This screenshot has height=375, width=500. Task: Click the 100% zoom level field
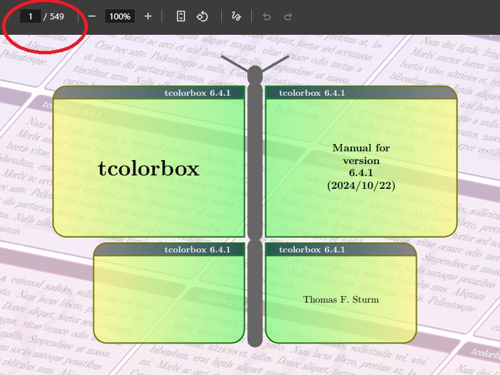(120, 16)
